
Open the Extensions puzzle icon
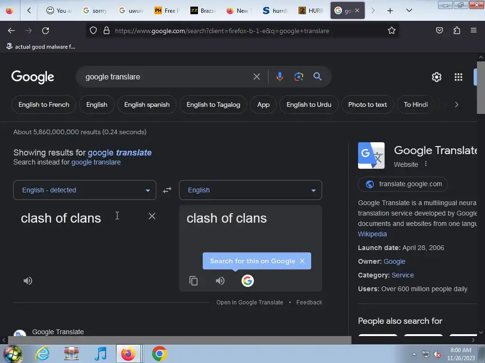(457, 30)
